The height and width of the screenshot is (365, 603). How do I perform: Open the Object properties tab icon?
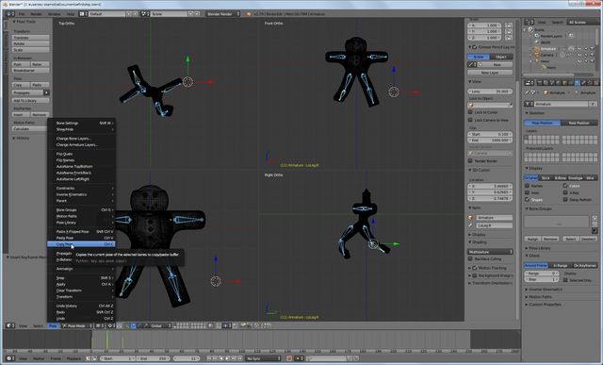click(564, 83)
